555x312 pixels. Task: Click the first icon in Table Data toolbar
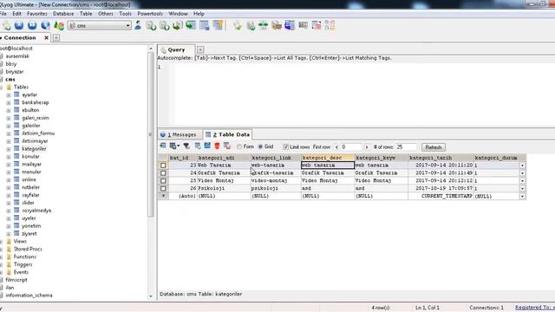[x=163, y=146]
